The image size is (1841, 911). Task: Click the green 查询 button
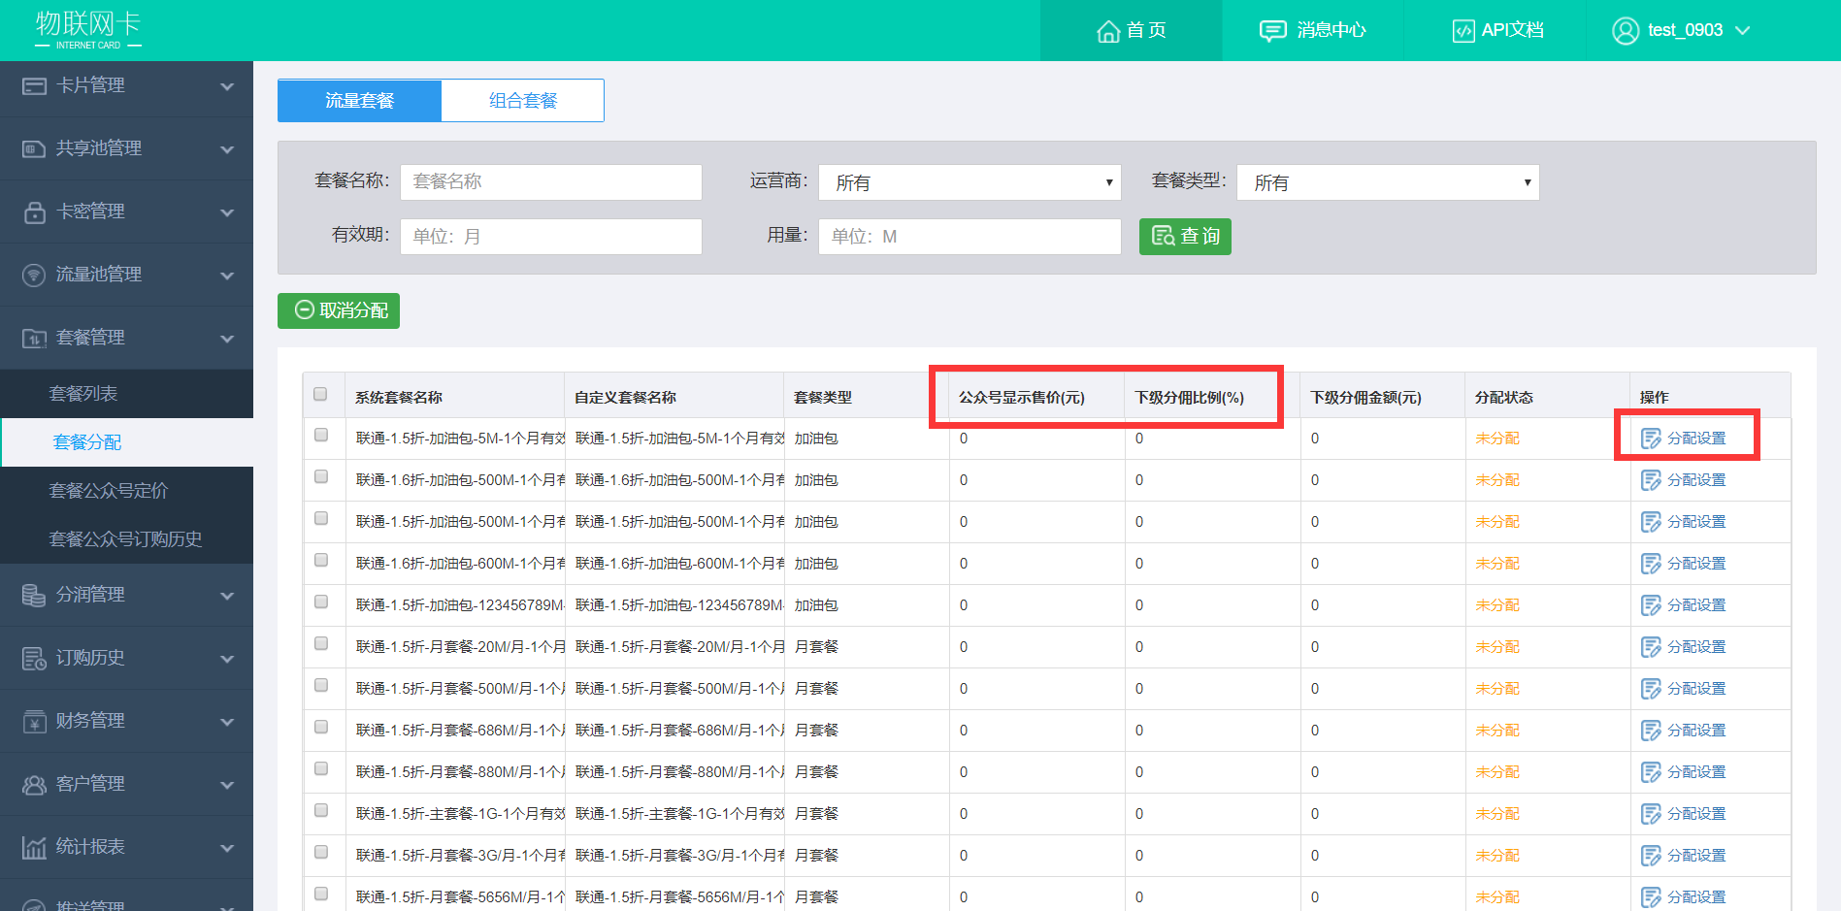click(1185, 237)
